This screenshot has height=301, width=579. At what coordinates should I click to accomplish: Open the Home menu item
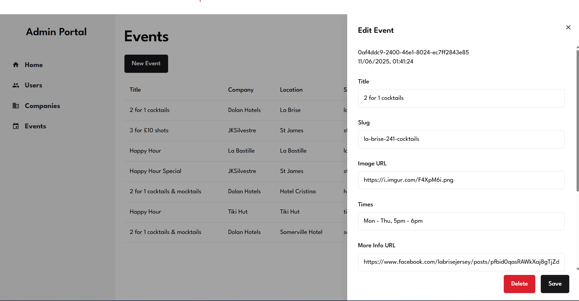[x=34, y=65]
